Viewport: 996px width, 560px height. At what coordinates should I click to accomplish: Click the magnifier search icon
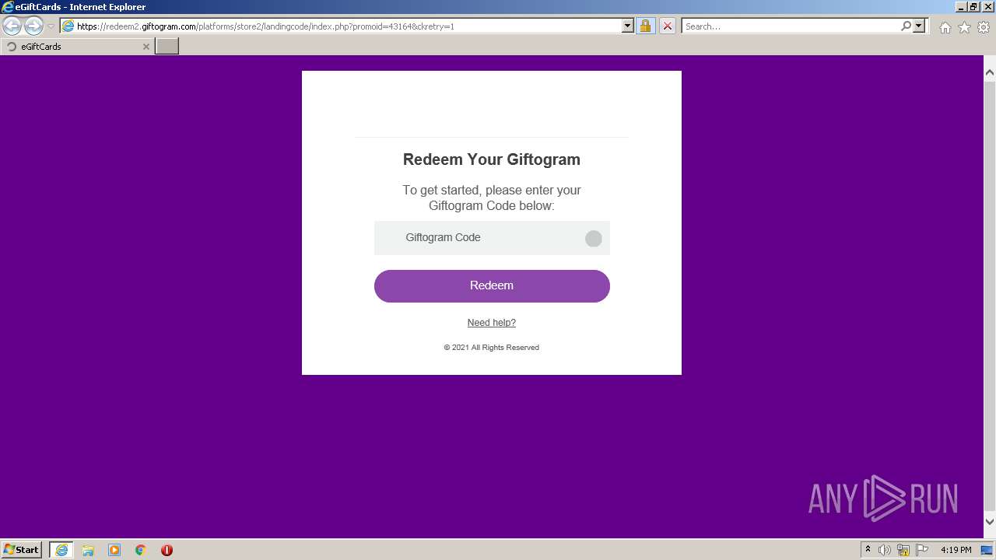coord(906,26)
